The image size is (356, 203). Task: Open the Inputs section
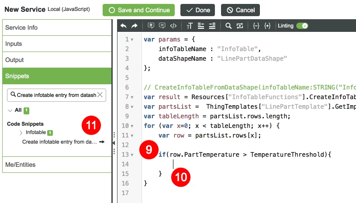click(x=57, y=44)
